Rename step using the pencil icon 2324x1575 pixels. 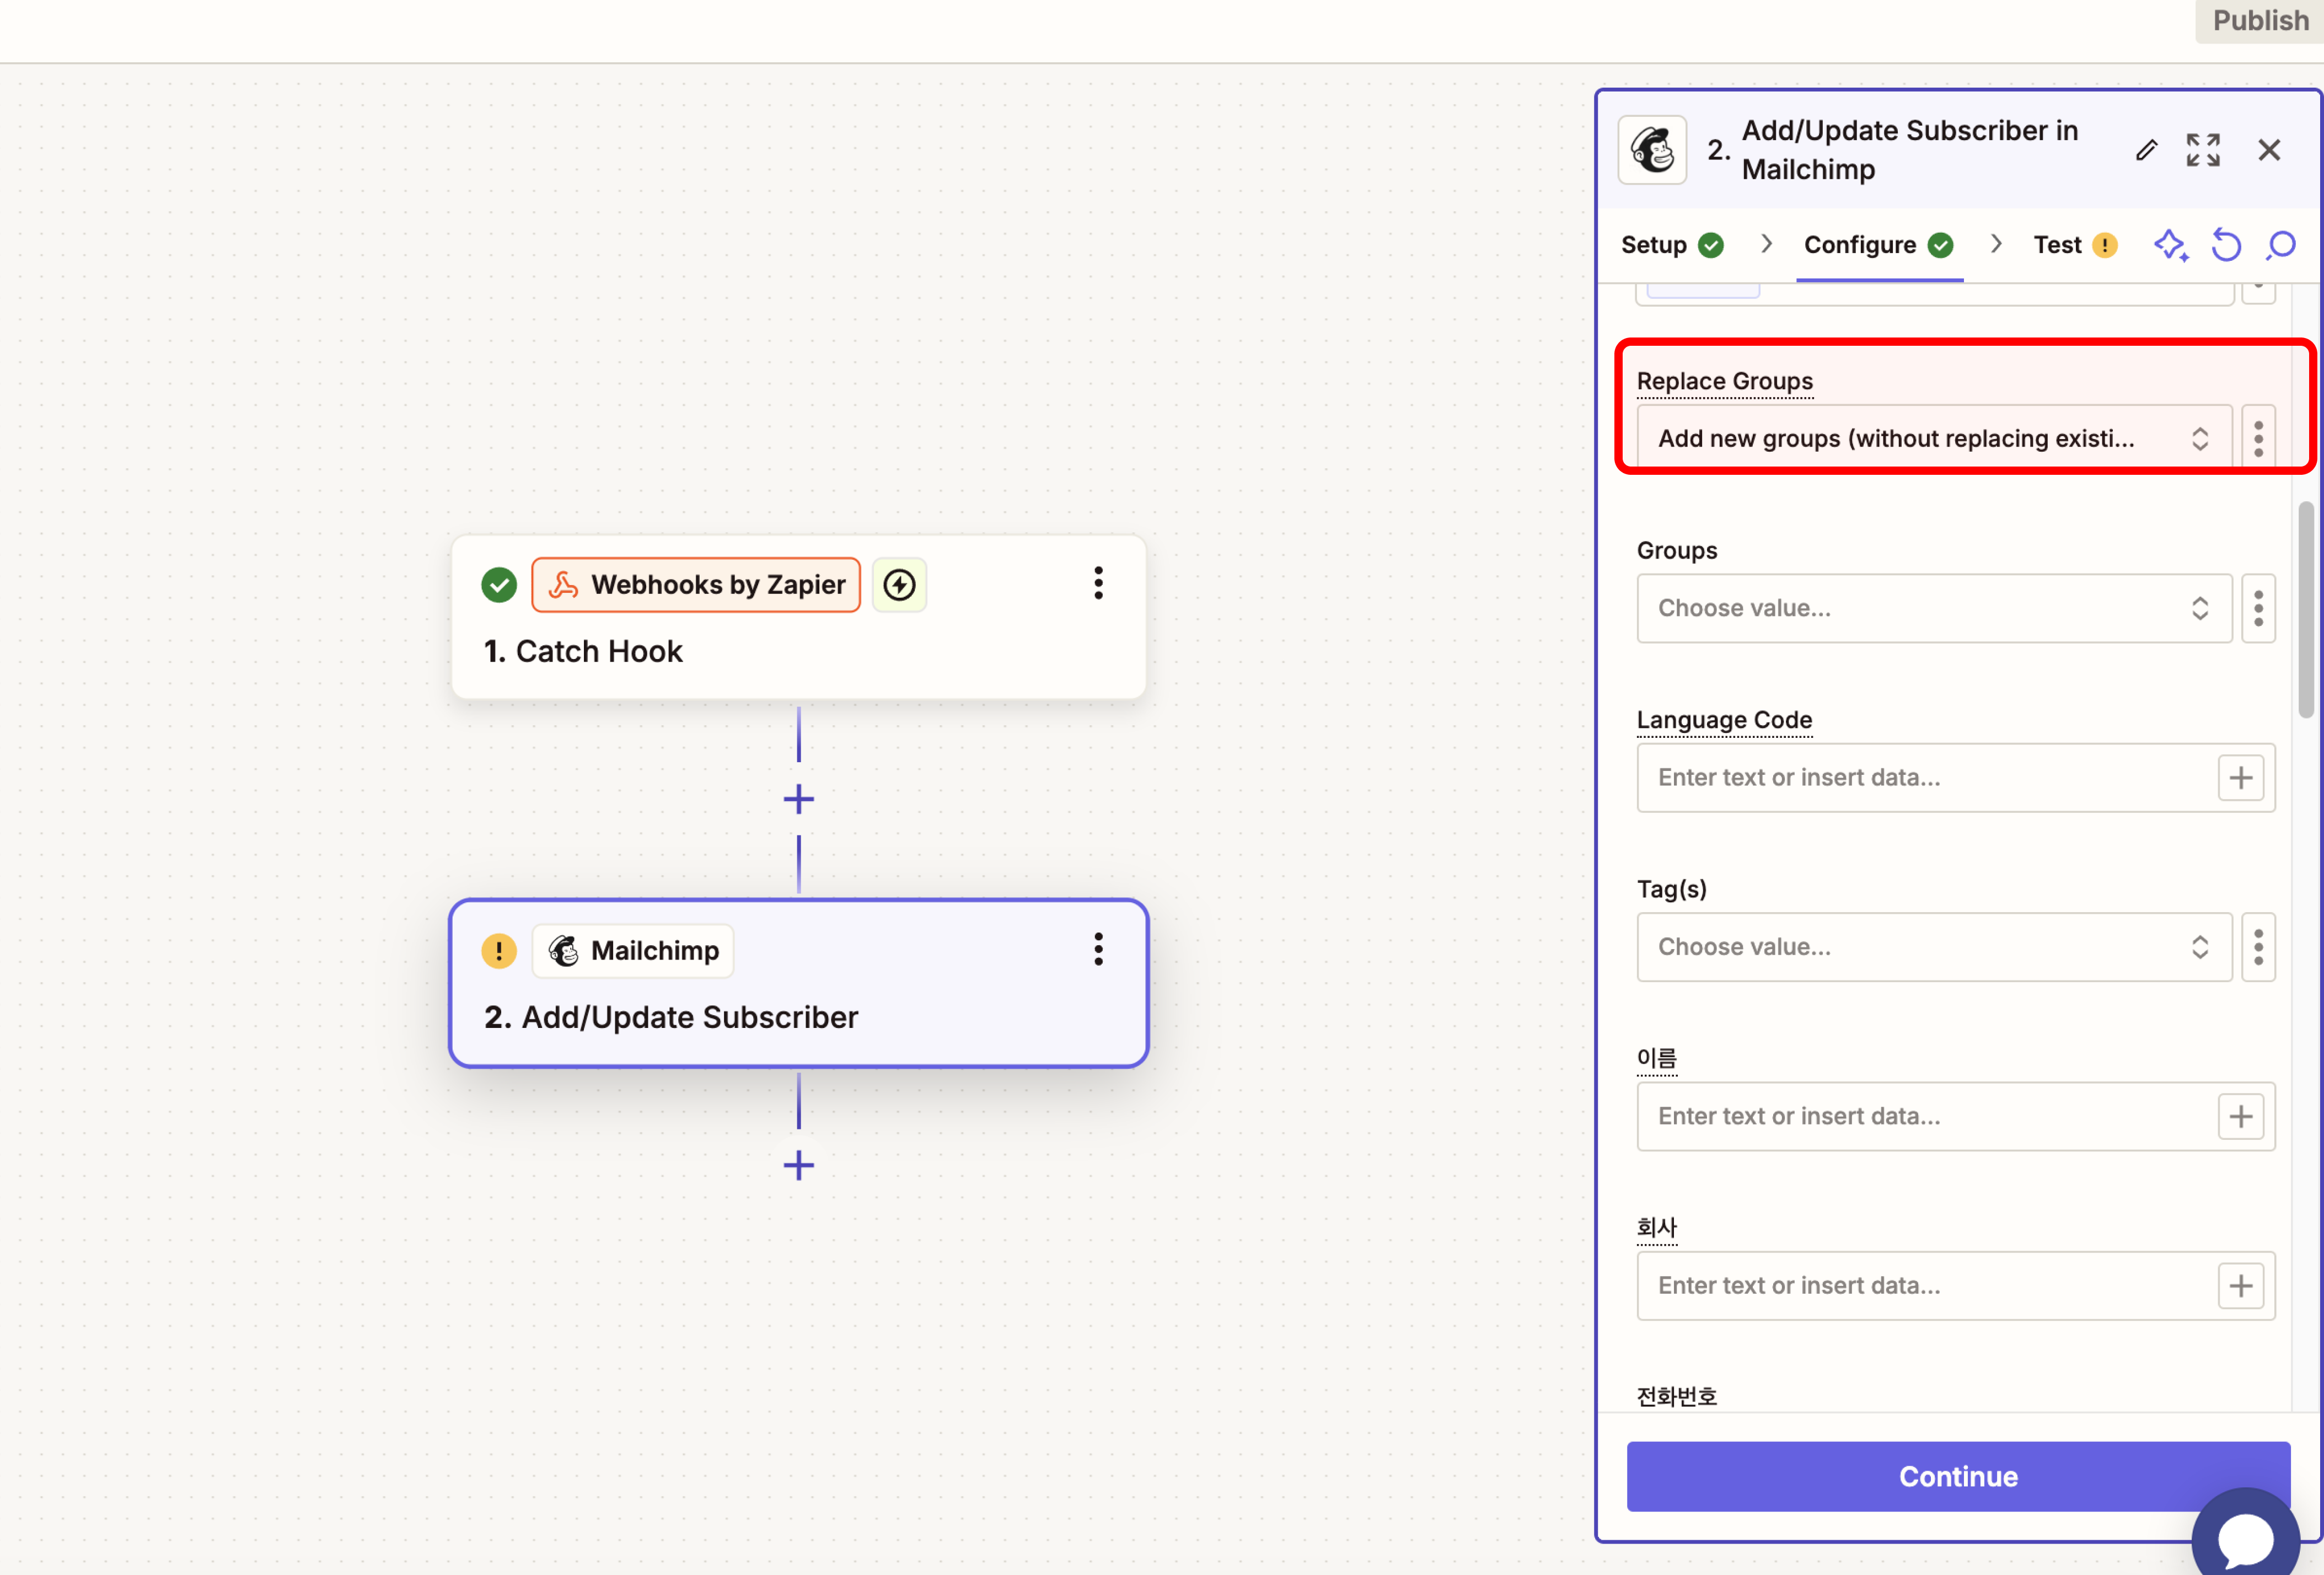2146,150
